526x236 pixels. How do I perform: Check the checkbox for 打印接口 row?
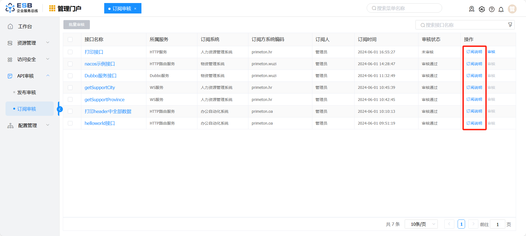(x=70, y=52)
